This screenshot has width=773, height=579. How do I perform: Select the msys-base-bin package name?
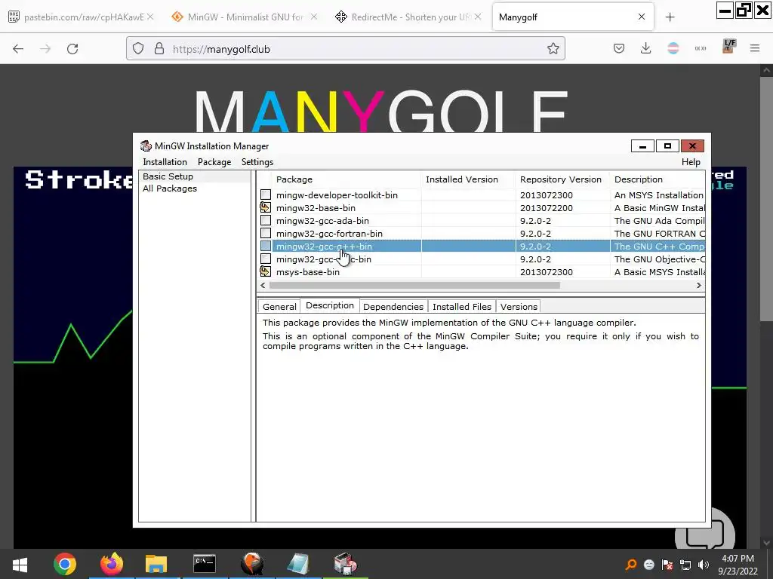[x=308, y=271]
